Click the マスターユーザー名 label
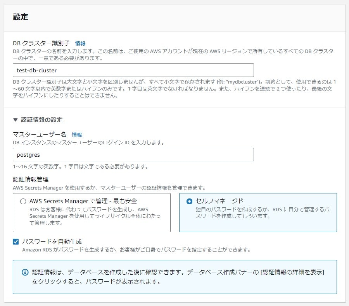 tap(40, 134)
